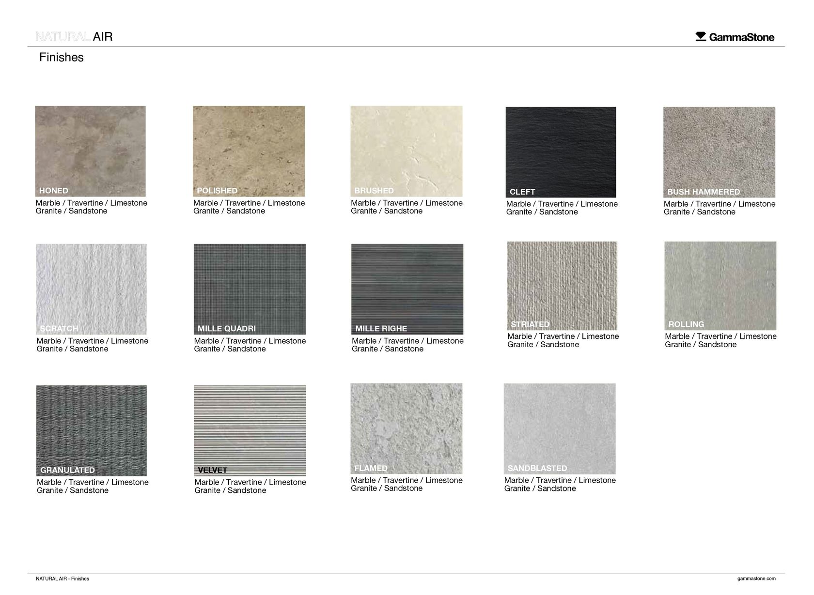Select the MILLE QUADRI finish sample

(248, 288)
